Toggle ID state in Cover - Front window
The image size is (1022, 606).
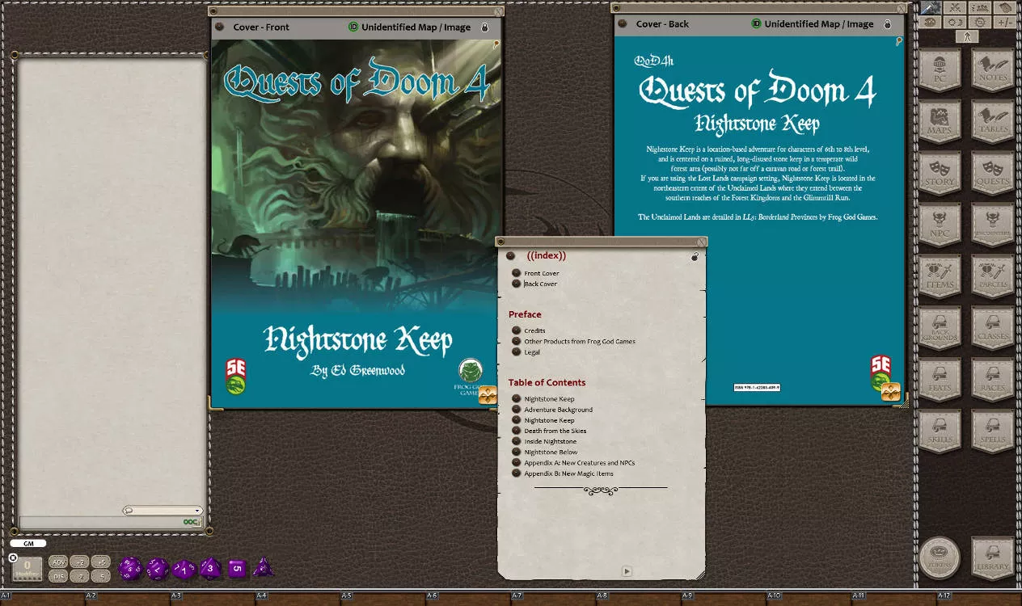tap(353, 27)
